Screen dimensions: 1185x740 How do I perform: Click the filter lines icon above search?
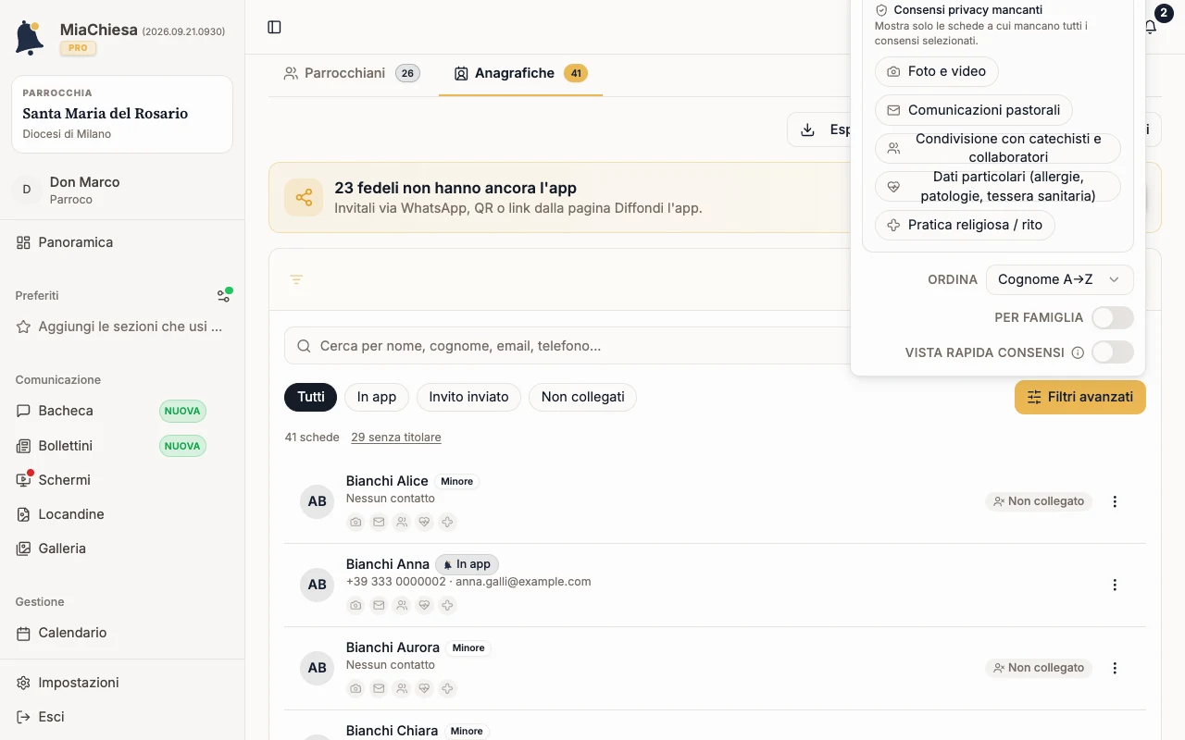[296, 279]
